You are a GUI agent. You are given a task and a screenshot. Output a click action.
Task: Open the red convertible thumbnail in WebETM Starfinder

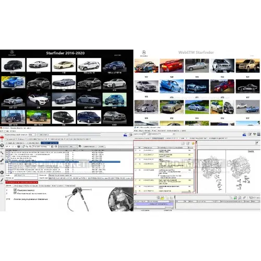tap(172, 66)
